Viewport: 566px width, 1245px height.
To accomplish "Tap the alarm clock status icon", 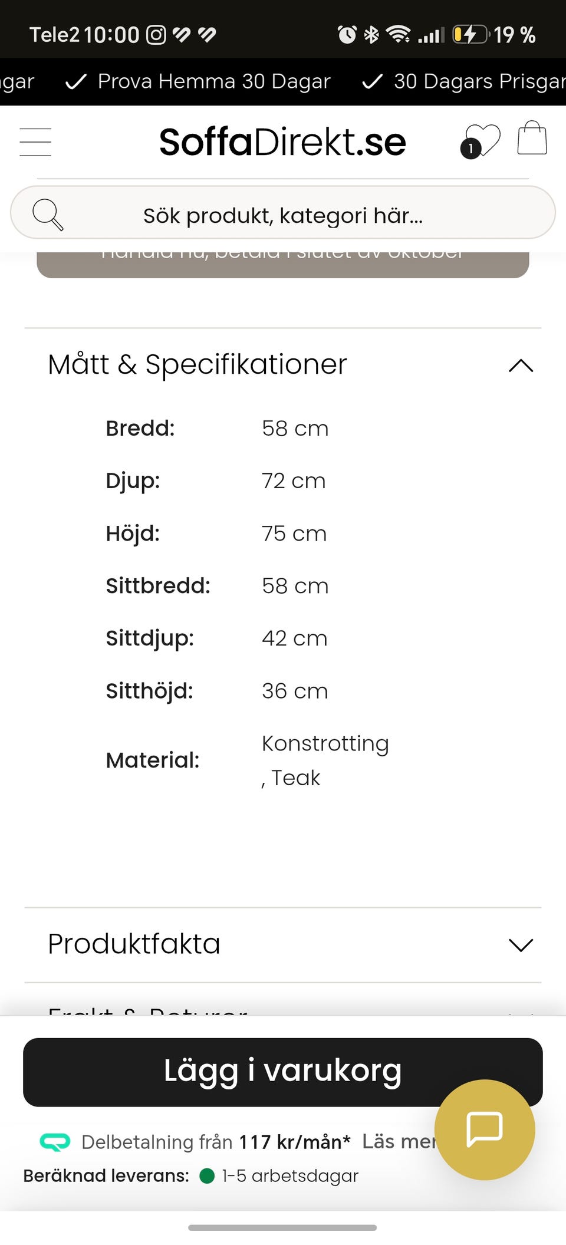I will click(347, 34).
